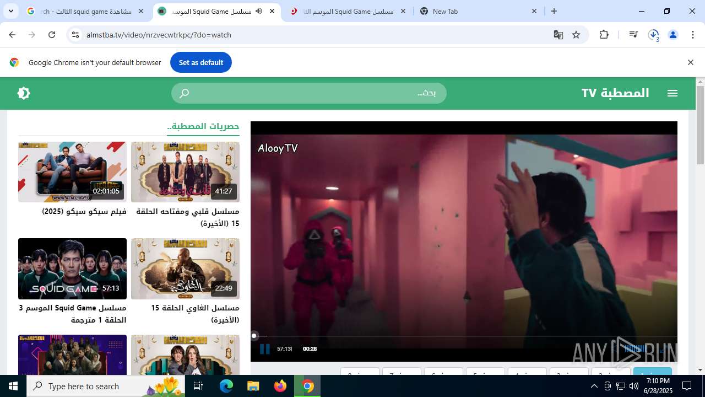
Task: Translate this page icon
Action: point(558,35)
